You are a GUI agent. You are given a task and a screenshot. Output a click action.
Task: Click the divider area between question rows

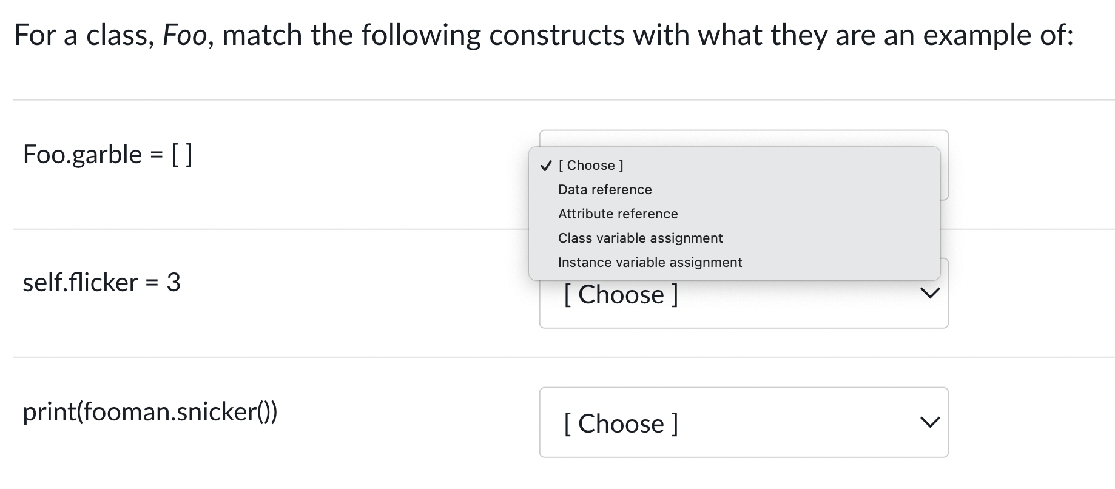tap(273, 357)
